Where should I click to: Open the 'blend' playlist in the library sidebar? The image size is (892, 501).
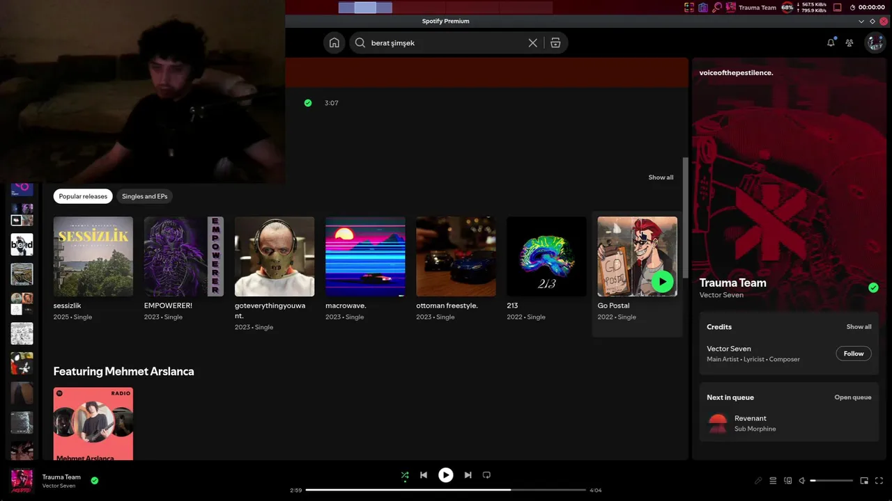[x=22, y=244]
